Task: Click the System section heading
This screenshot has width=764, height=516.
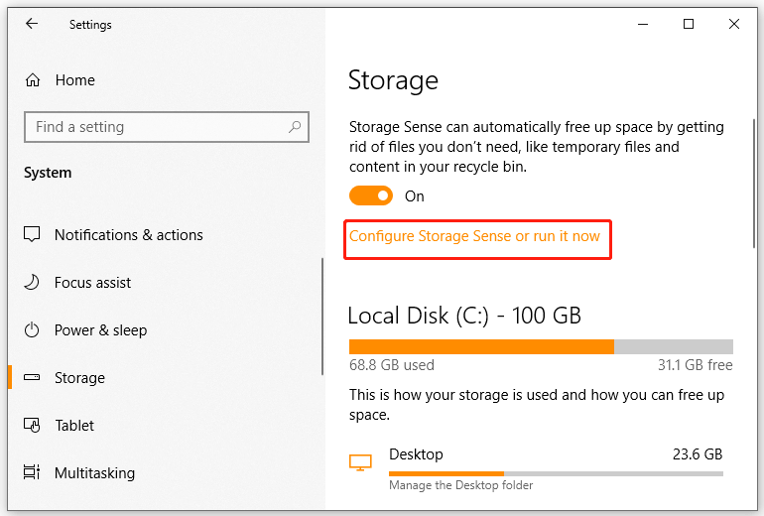Action: 48,173
